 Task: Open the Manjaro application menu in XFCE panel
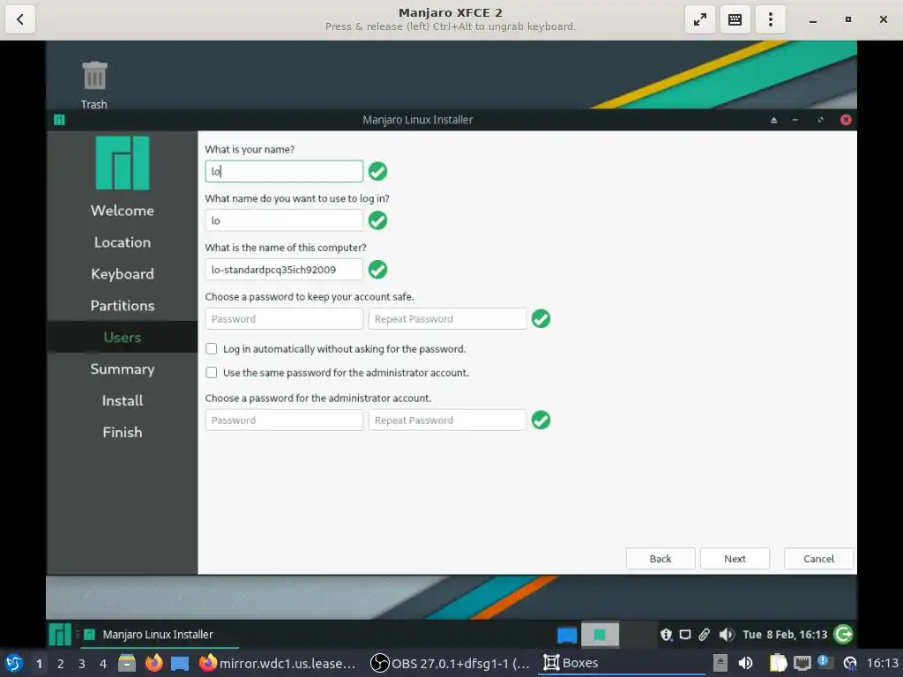tap(59, 635)
